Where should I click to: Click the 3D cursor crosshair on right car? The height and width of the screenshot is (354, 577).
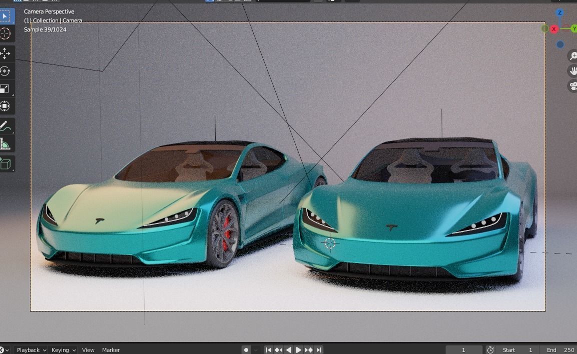(330, 243)
